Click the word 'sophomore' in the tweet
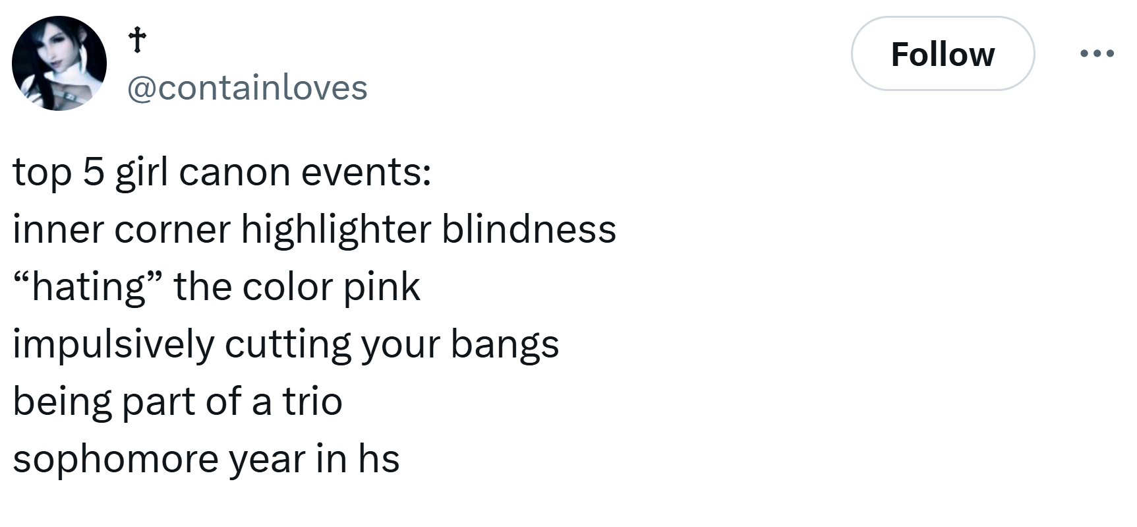 tap(115, 460)
